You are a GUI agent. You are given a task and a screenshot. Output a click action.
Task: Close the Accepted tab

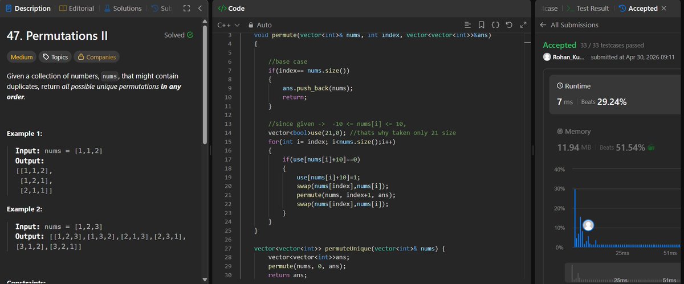coord(663,9)
